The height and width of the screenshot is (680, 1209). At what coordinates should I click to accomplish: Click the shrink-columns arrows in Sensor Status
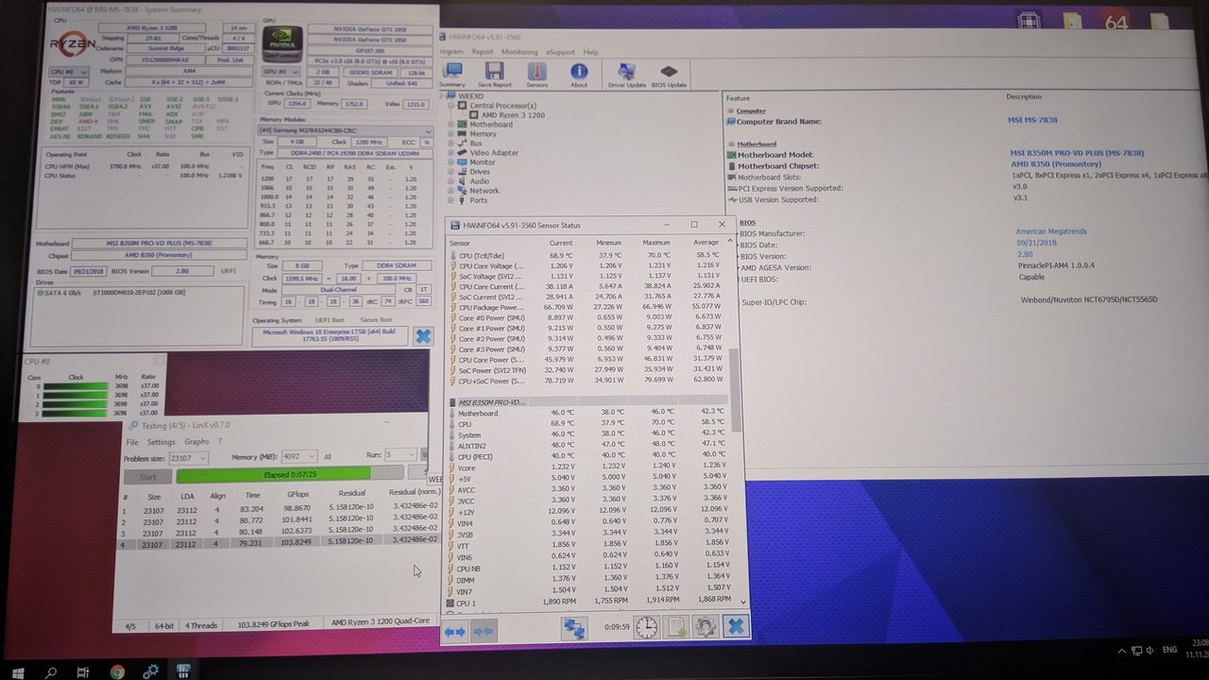[484, 631]
